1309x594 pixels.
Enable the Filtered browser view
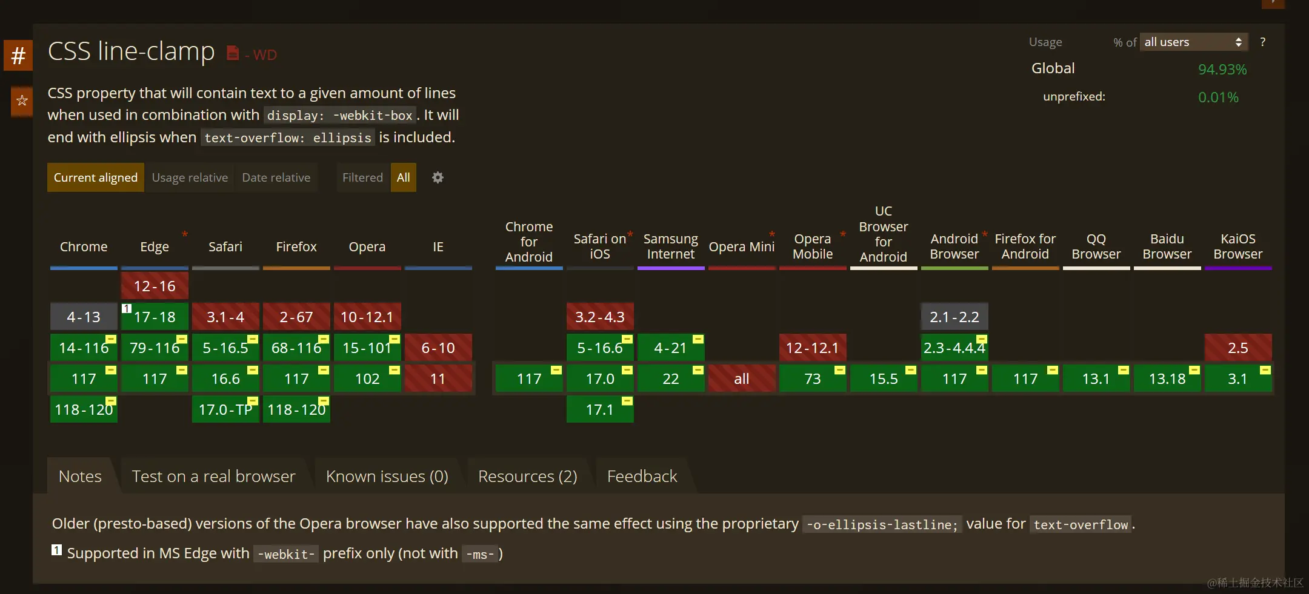[x=362, y=177]
